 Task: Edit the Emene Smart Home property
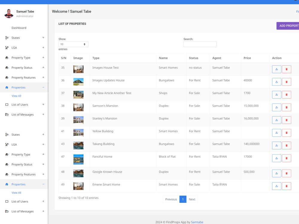coord(277,186)
